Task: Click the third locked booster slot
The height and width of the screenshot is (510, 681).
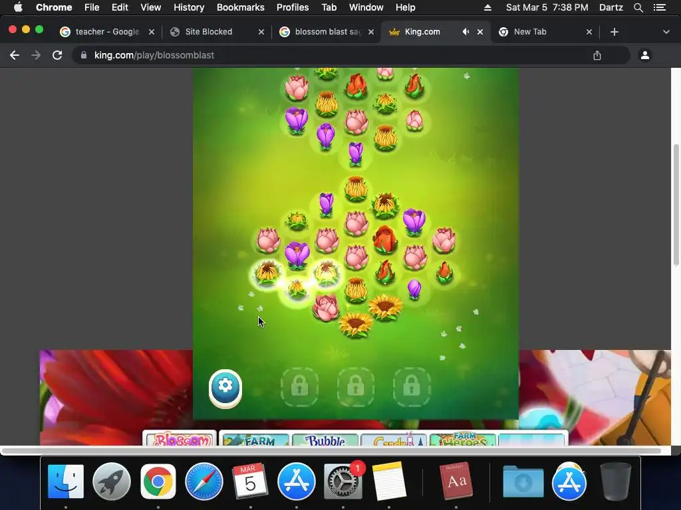Action: point(411,387)
